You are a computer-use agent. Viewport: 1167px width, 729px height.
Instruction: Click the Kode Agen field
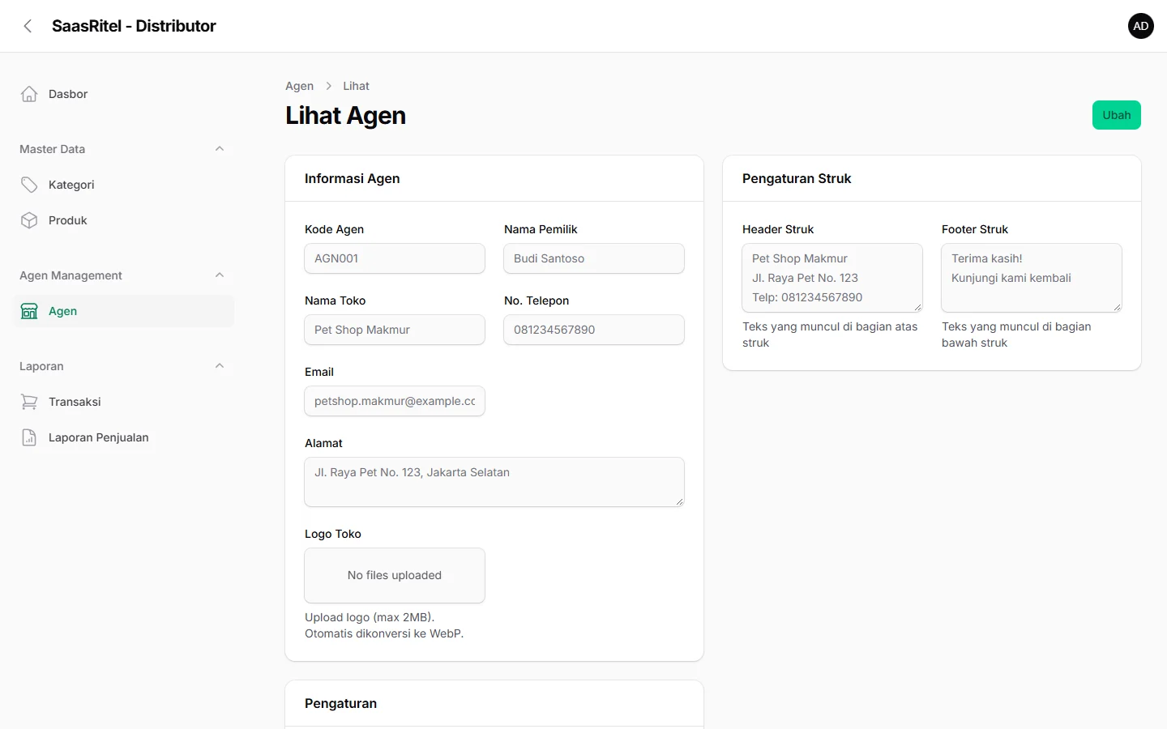click(x=395, y=258)
